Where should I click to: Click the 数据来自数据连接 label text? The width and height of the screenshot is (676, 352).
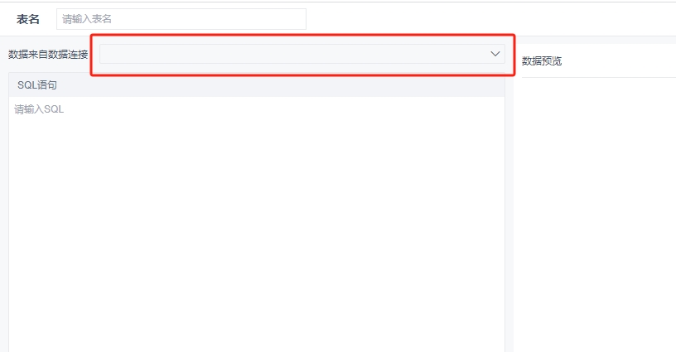click(x=48, y=55)
